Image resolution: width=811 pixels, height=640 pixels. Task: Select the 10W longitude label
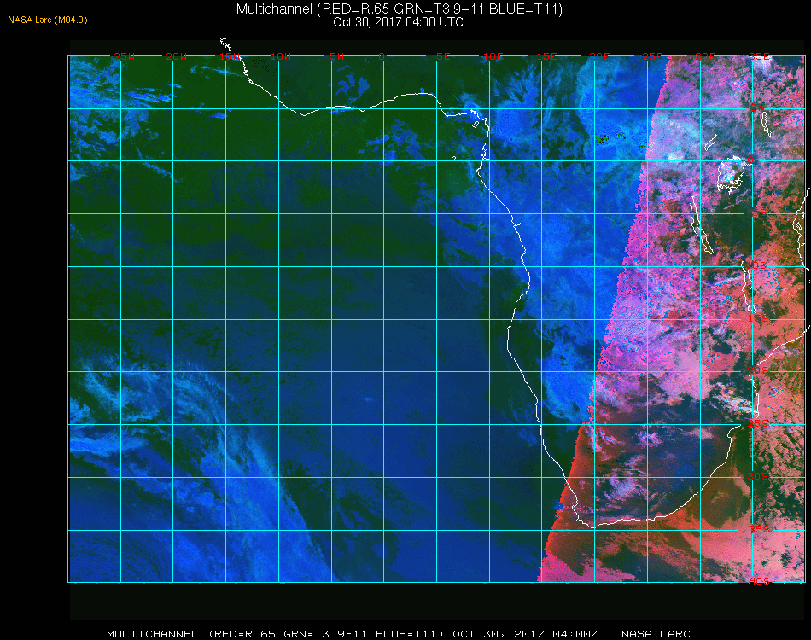(x=281, y=56)
